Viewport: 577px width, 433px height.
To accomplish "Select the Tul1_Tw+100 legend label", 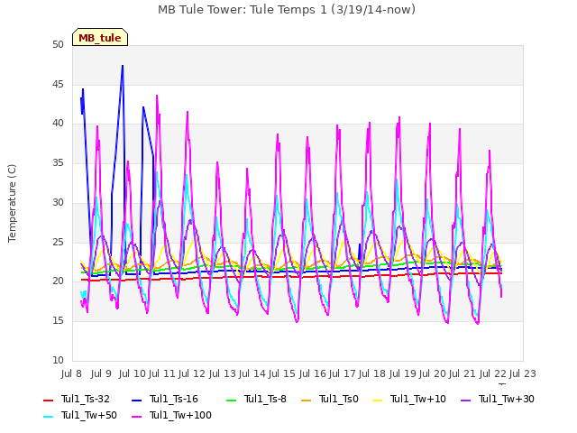I will (x=180, y=415).
